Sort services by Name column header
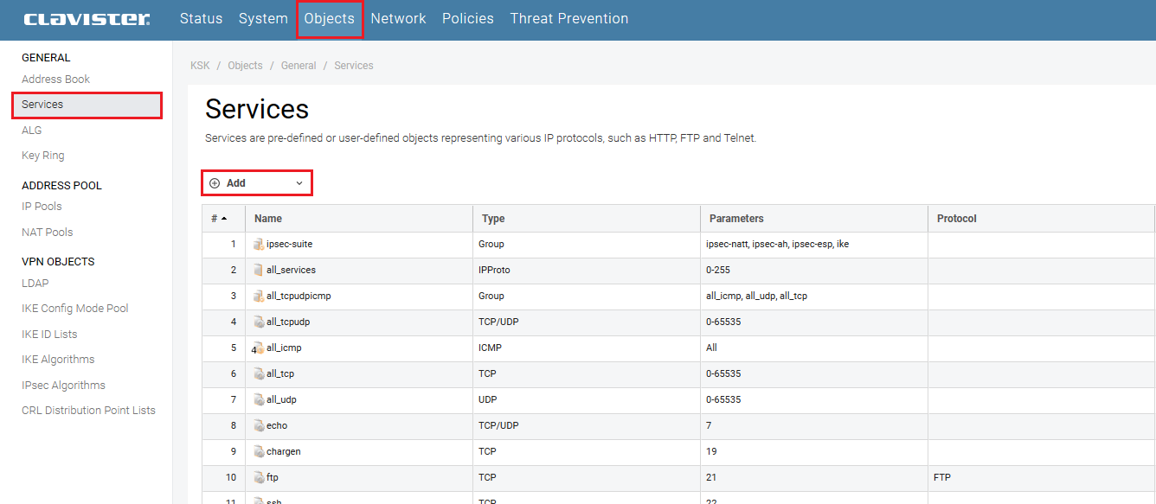Viewport: 1156px width, 504px height. click(268, 219)
